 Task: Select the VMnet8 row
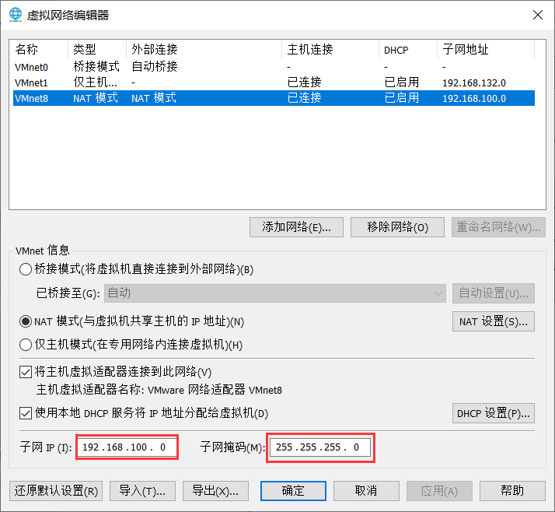(x=274, y=98)
